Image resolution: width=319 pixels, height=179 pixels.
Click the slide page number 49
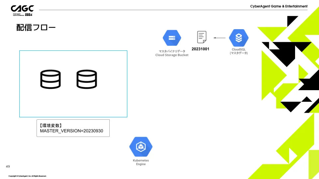[x=8, y=166]
